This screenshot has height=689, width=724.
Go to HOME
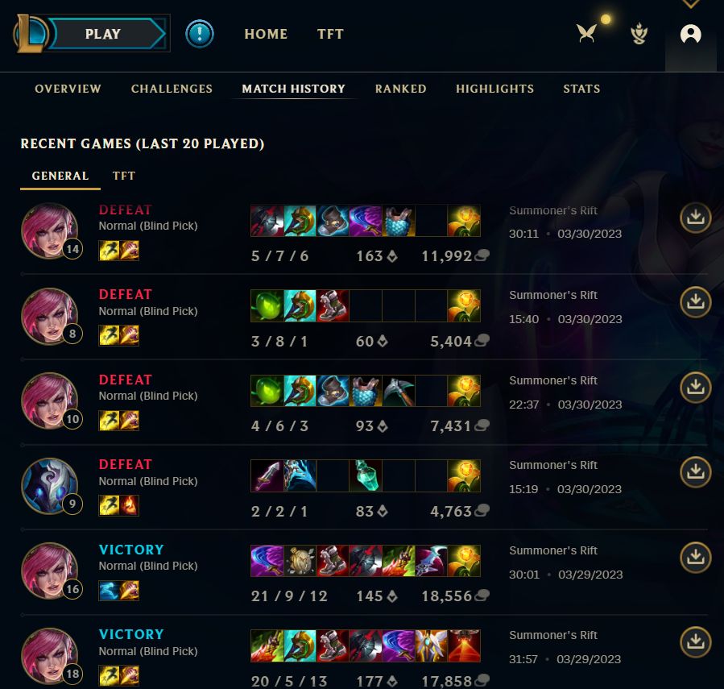pyautogui.click(x=266, y=34)
